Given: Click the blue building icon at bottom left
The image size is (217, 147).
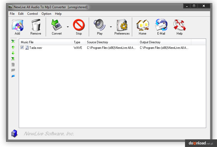Looking at the screenshot, I should (x=14, y=134).
